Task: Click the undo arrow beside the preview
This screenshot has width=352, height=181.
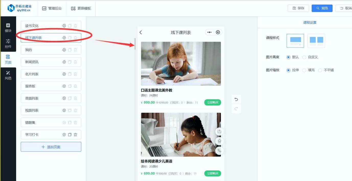Action: tap(236, 99)
